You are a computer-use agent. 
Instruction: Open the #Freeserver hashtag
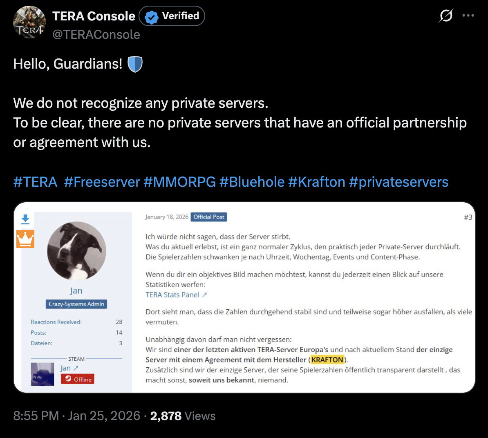102,182
